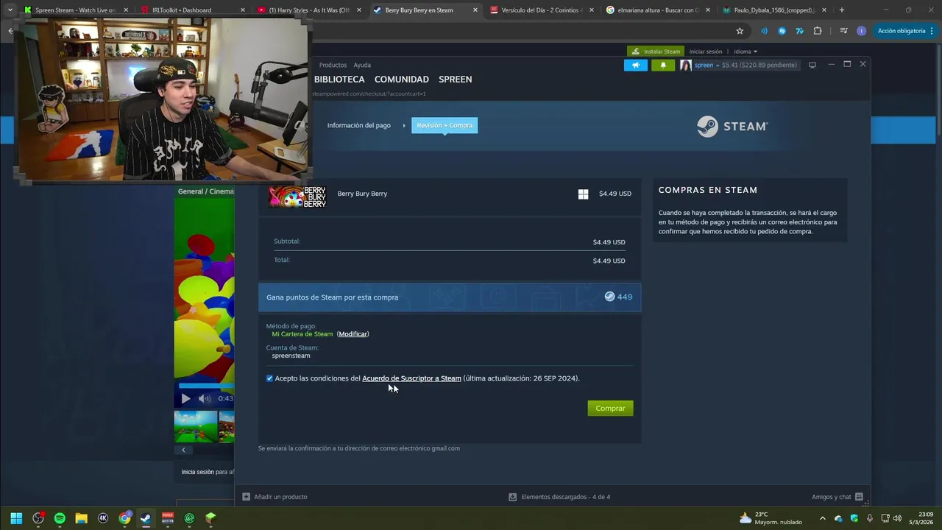Switch to the Versículo del Día tab
Screen dimensions: 942x530
(542, 10)
